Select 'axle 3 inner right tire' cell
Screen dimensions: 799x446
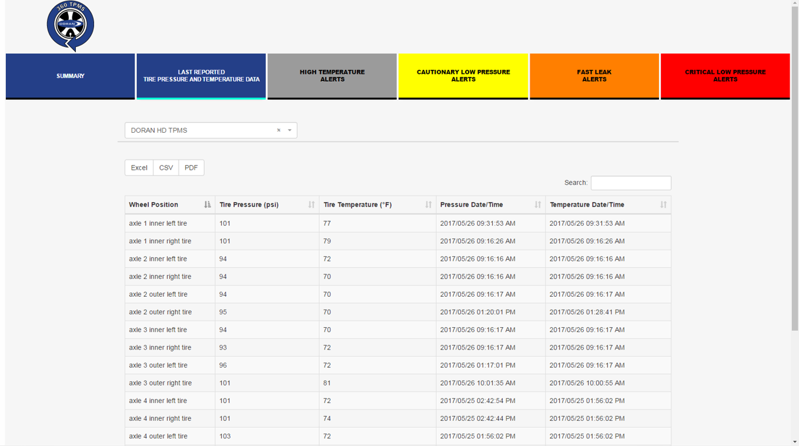[x=170, y=347]
